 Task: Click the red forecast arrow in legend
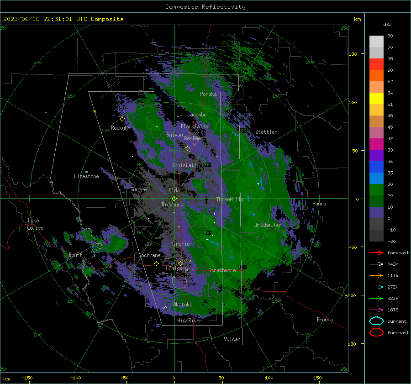(376, 252)
